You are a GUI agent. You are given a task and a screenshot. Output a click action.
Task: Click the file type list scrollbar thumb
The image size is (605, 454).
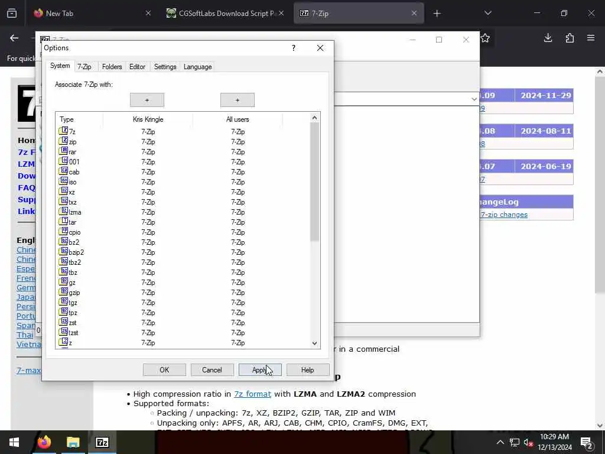tap(314, 181)
